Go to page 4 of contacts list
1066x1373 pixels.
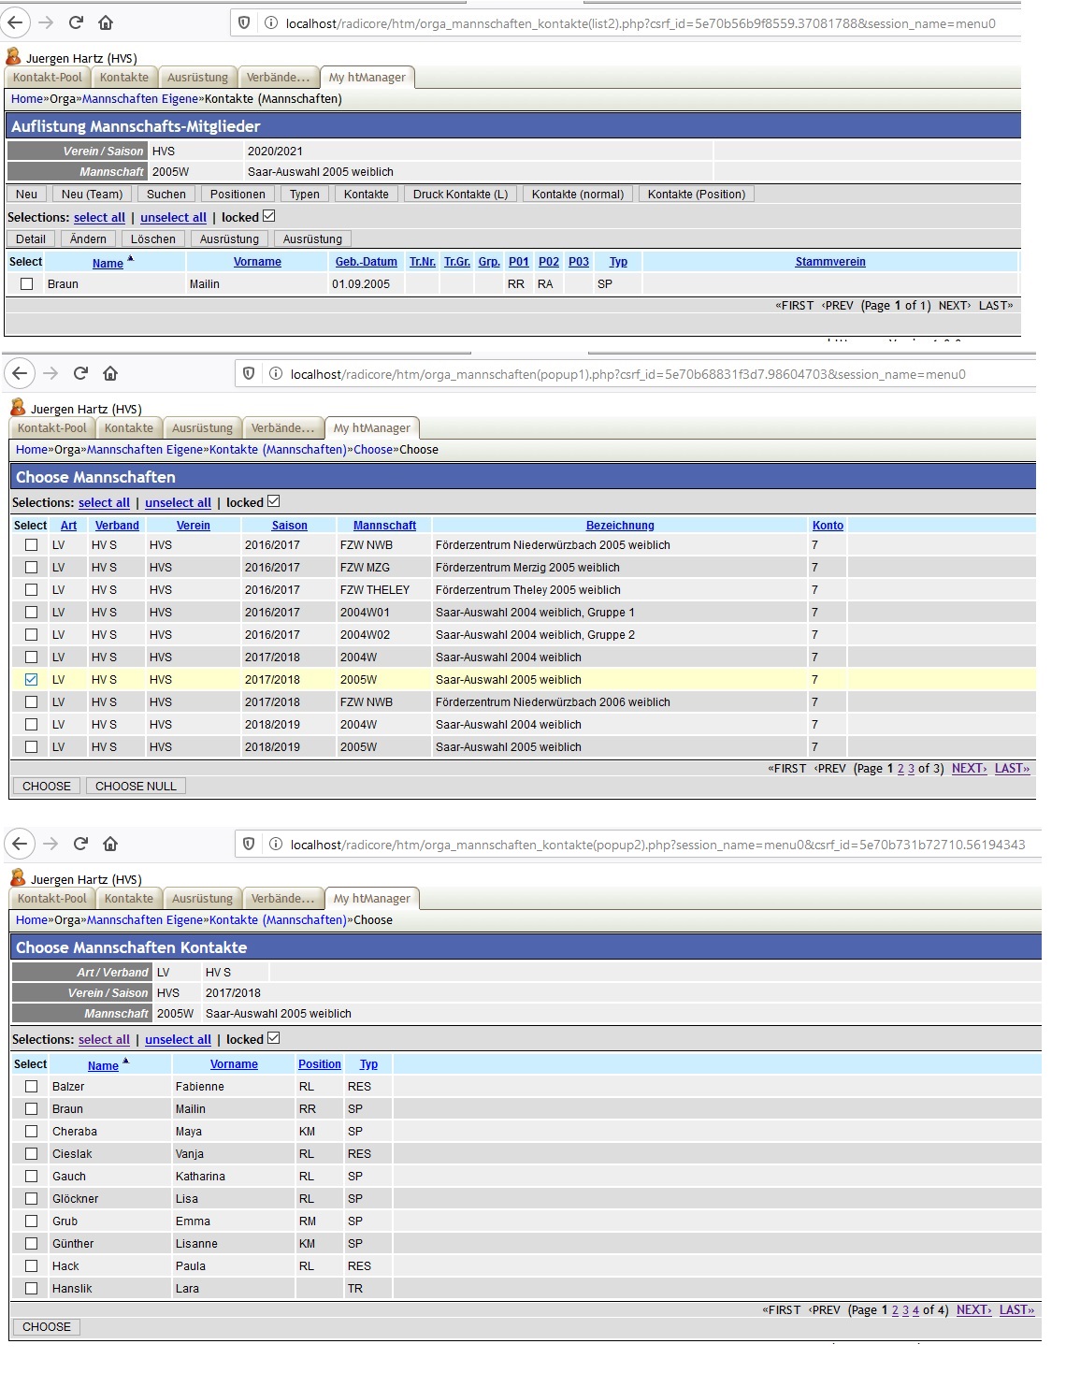tap(916, 1310)
